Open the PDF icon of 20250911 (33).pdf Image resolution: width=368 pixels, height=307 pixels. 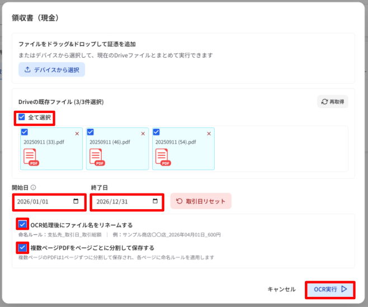[x=31, y=157]
